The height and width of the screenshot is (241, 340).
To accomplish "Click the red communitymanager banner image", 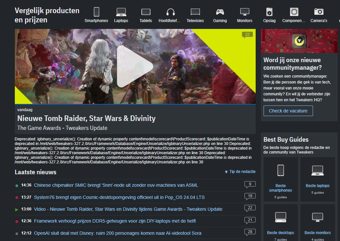I will 299,41.
